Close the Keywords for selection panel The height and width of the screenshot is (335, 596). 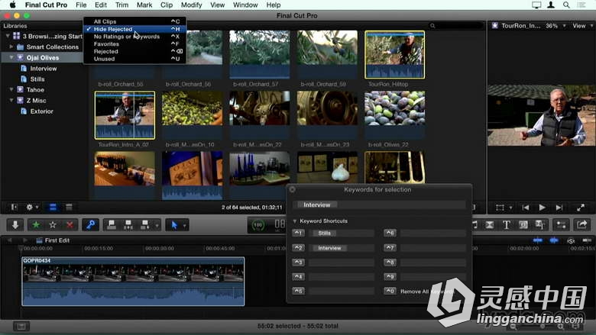tap(293, 189)
